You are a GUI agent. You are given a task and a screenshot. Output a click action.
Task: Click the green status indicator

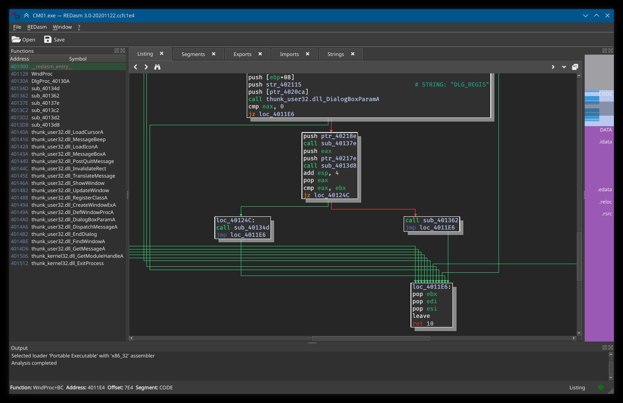(601, 388)
